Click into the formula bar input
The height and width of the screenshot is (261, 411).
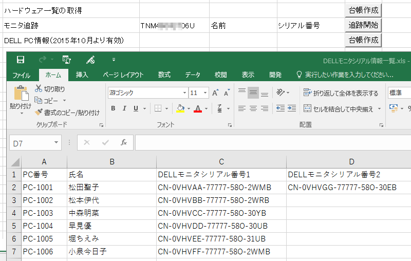point(273,143)
